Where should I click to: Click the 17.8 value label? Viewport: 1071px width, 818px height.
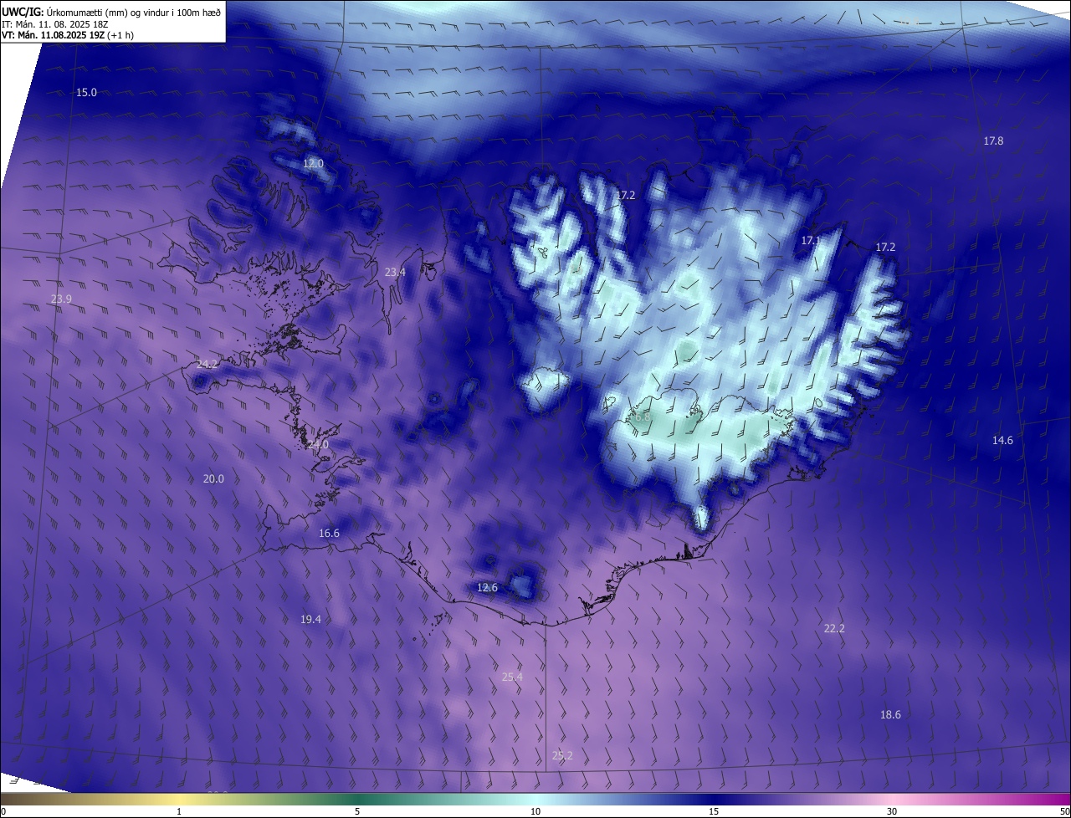(x=993, y=141)
